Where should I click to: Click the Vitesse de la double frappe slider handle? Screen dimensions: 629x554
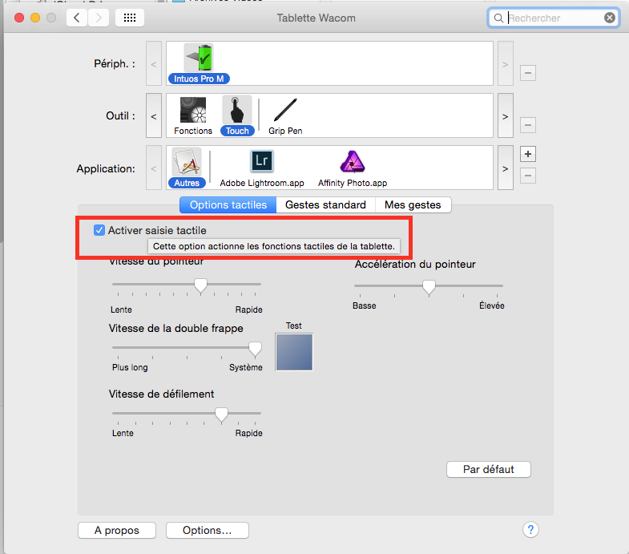pyautogui.click(x=255, y=350)
